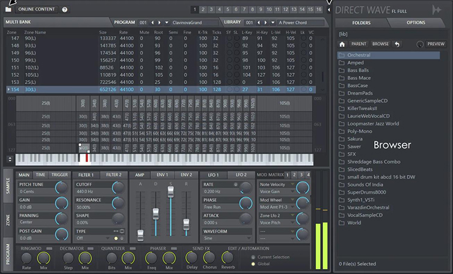Click the folder icon beside Online Content
Image resolution: width=453 pixels, height=274 pixels.
tap(8, 10)
